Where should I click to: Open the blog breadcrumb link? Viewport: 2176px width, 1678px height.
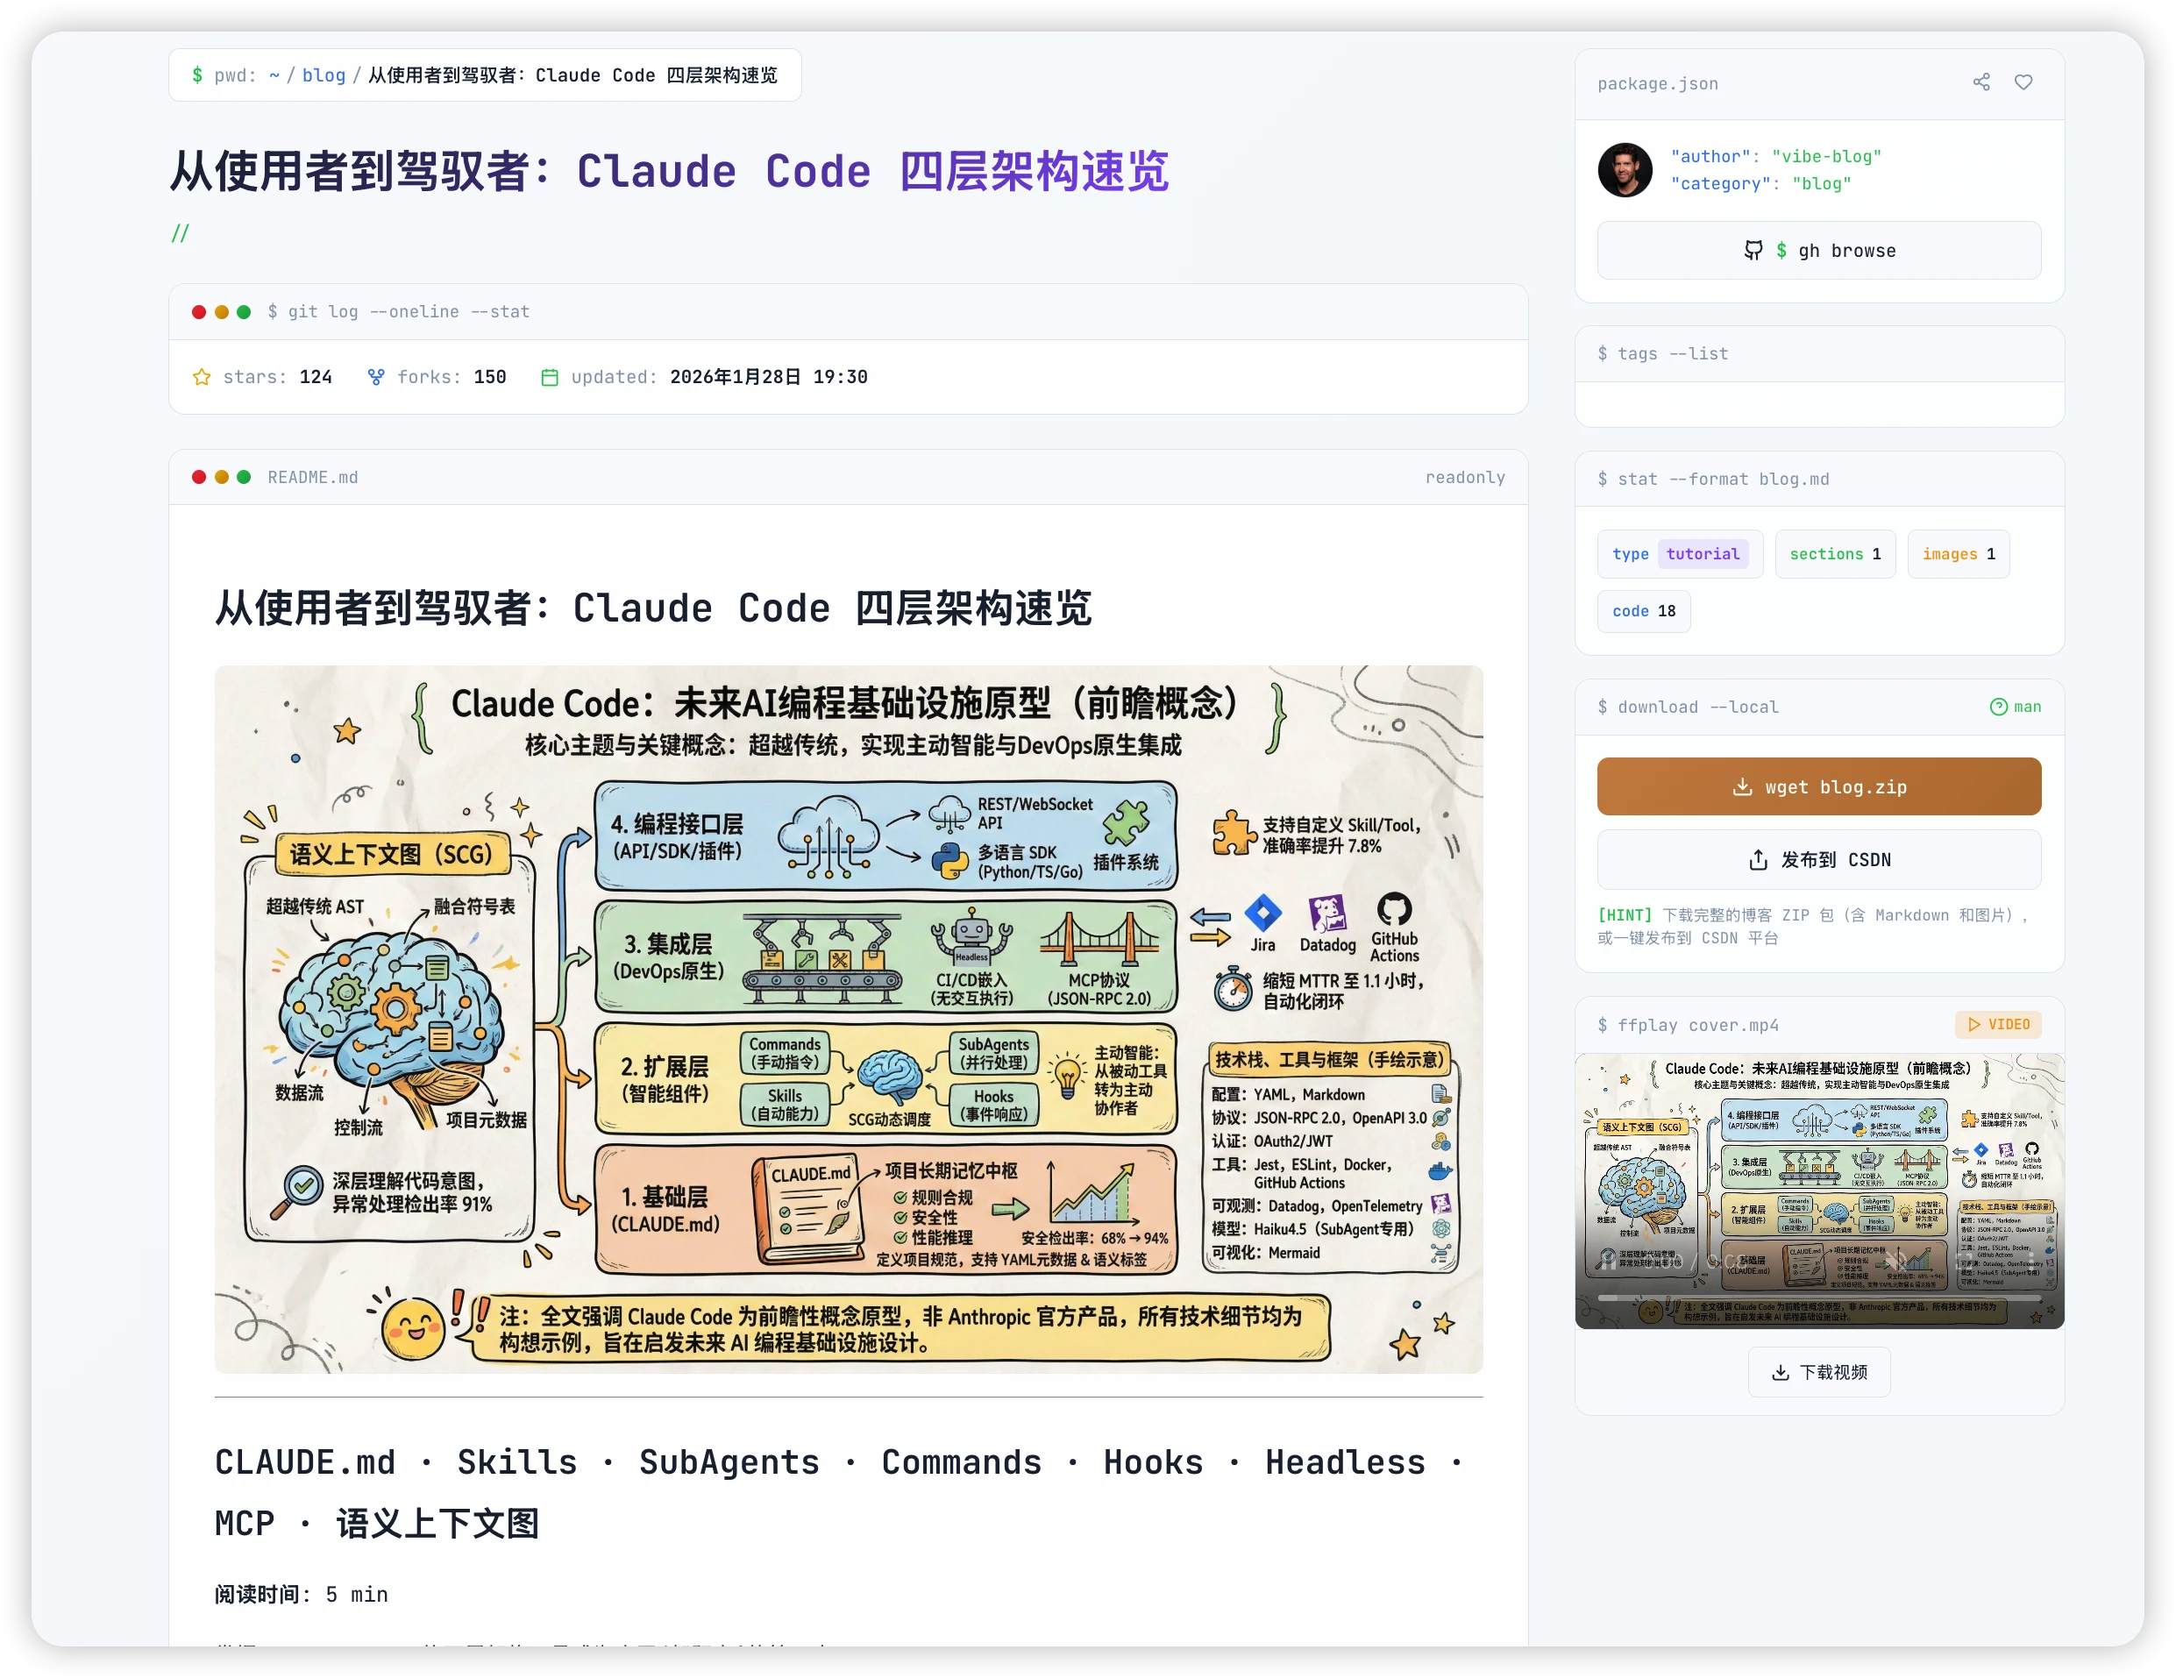point(324,75)
